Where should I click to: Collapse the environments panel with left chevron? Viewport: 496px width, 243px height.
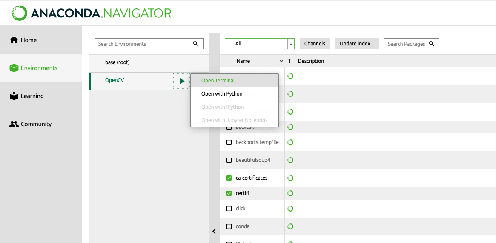coord(214,232)
